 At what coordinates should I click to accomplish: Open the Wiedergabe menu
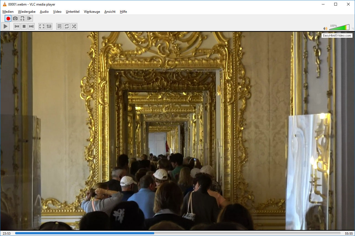point(27,12)
